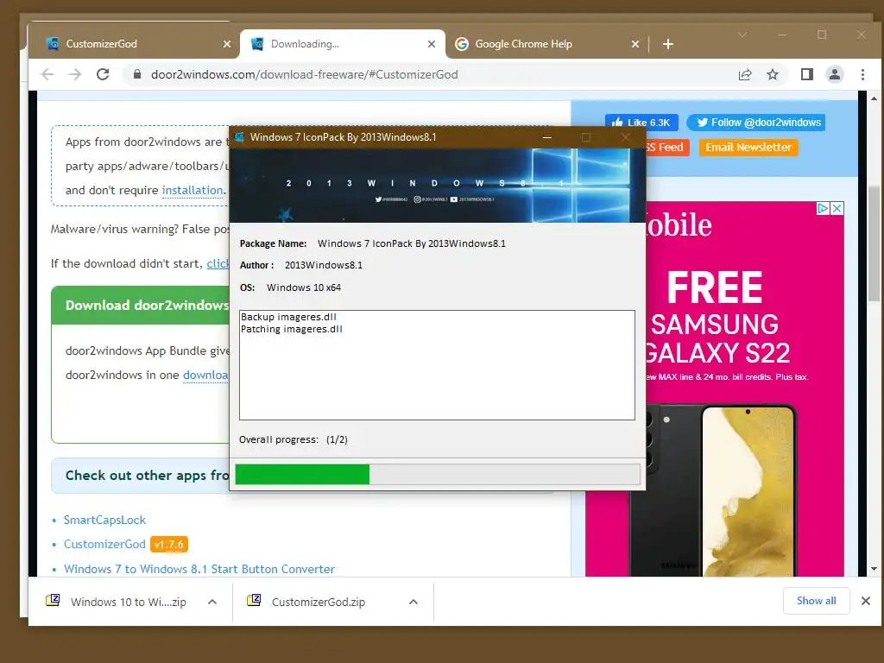Switch to the Downloading... tab

coord(342,44)
